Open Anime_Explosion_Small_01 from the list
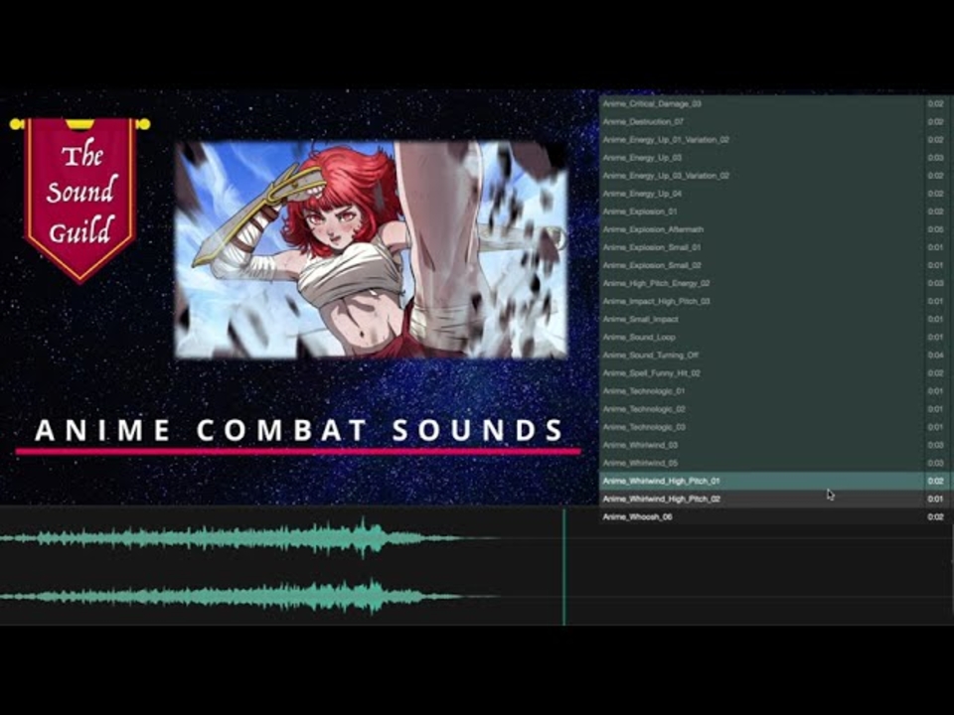The width and height of the screenshot is (954, 715). (x=696, y=246)
